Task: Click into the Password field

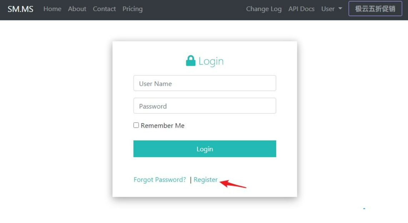Action: [x=205, y=106]
